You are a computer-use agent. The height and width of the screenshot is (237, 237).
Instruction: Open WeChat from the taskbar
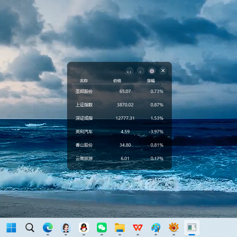tap(102, 227)
